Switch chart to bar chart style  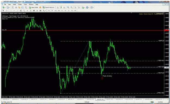click(58, 7)
